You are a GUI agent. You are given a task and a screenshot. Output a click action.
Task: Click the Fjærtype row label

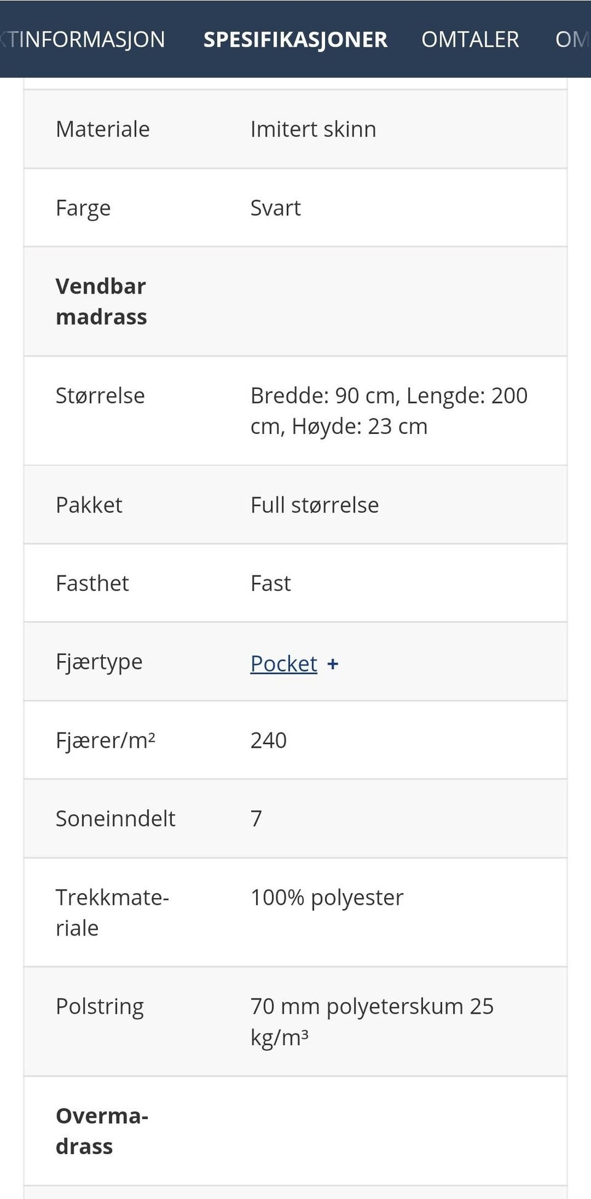(x=98, y=662)
